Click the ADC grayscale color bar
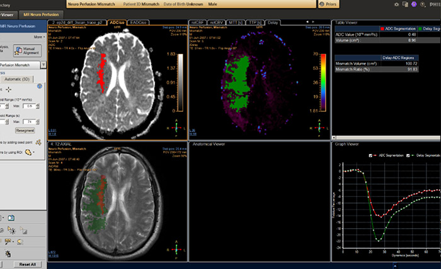The width and height of the screenshot is (441, 269). 180,83
